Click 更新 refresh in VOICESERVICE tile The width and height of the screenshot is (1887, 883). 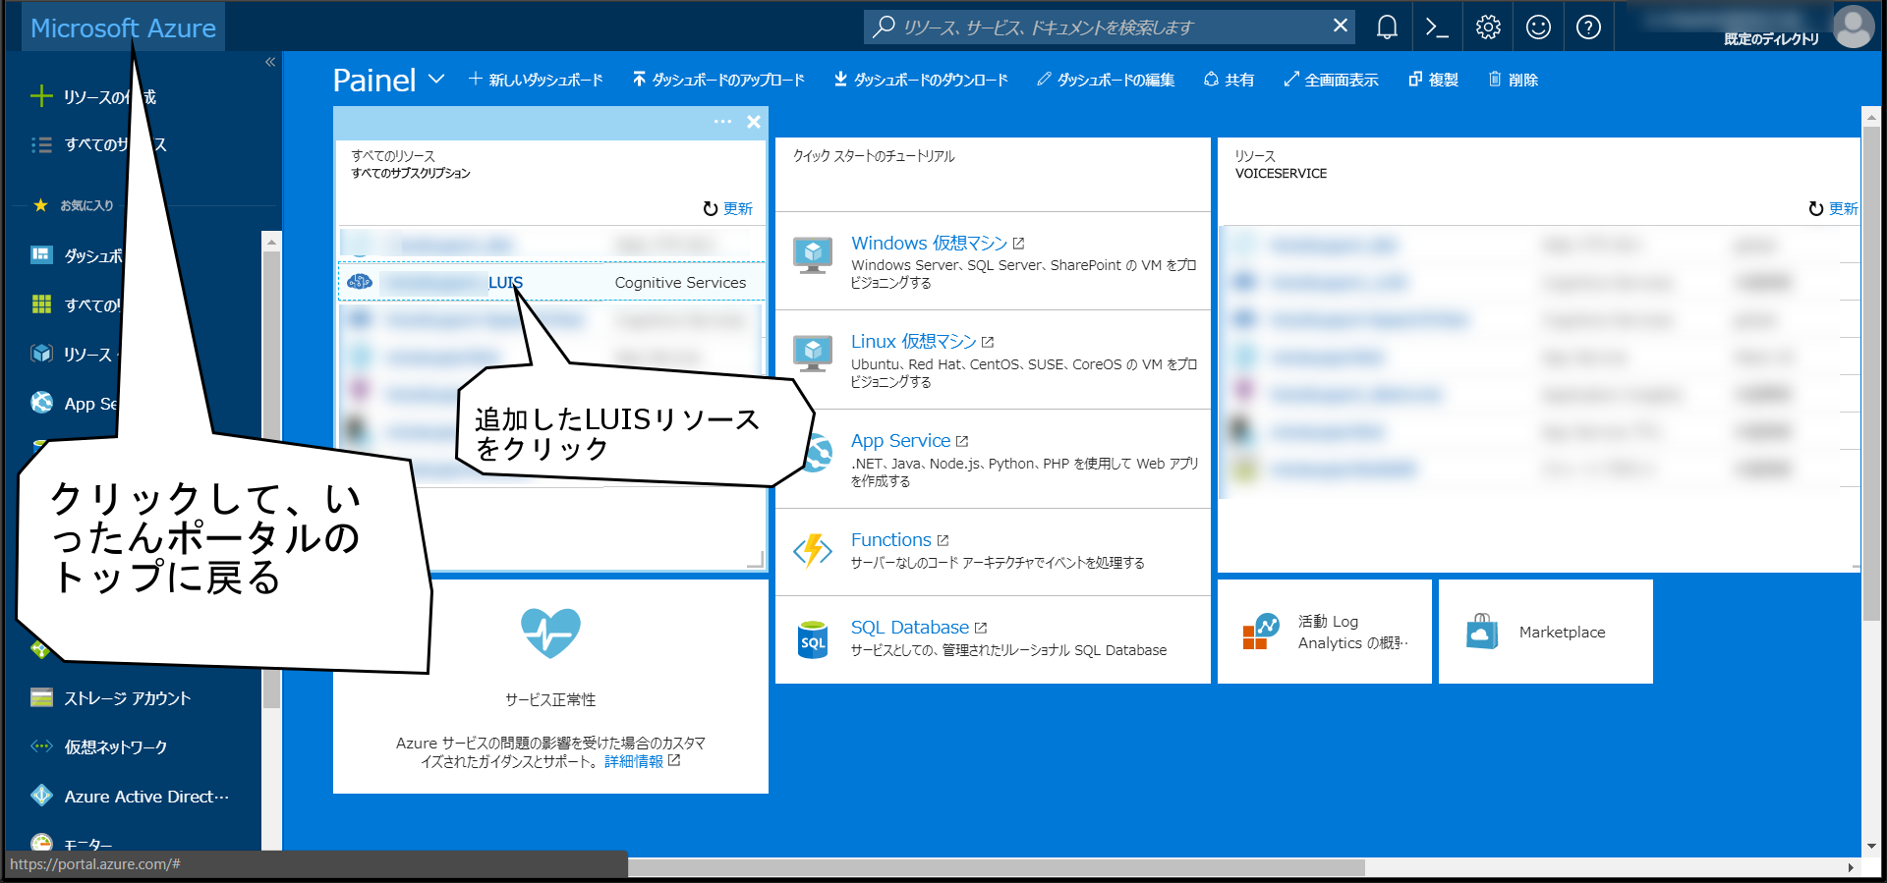[x=1833, y=208]
